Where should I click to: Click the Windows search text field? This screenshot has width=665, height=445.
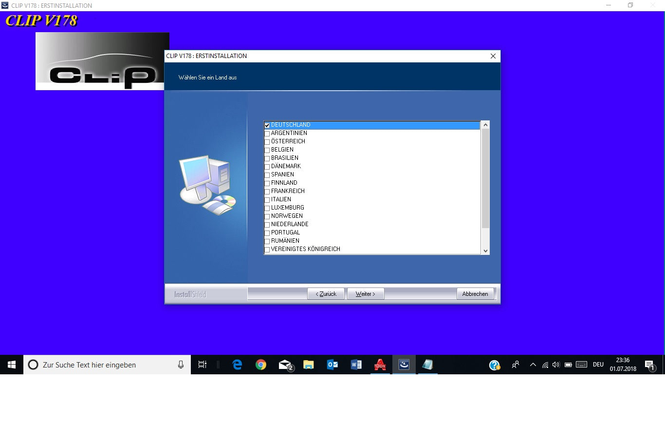pyautogui.click(x=107, y=365)
